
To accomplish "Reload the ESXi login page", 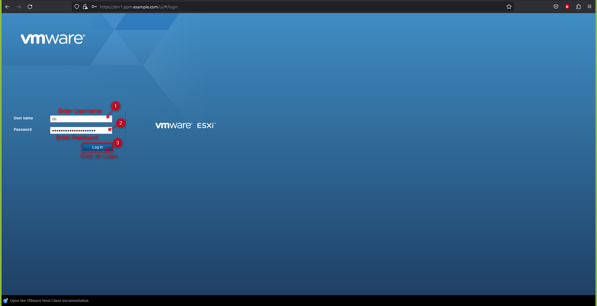I will pos(30,7).
